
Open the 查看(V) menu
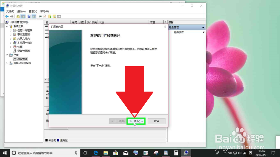(x=33, y=11)
